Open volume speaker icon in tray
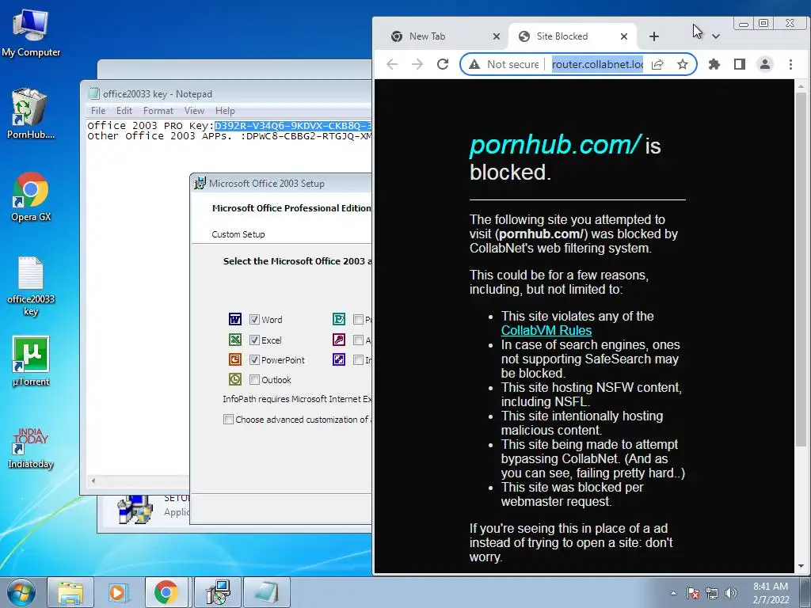Screen dimensions: 811x608 pyautogui.click(x=731, y=593)
